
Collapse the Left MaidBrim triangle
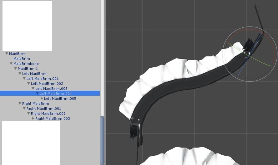pos(20,74)
